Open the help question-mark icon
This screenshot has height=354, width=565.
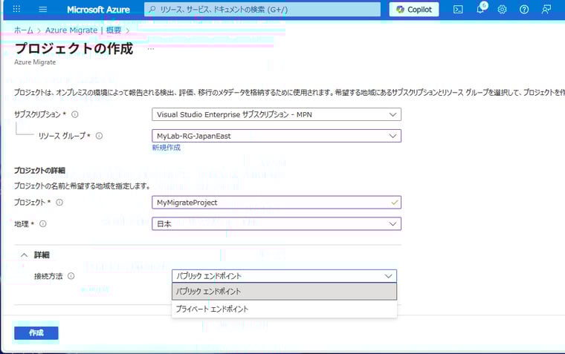pos(524,10)
